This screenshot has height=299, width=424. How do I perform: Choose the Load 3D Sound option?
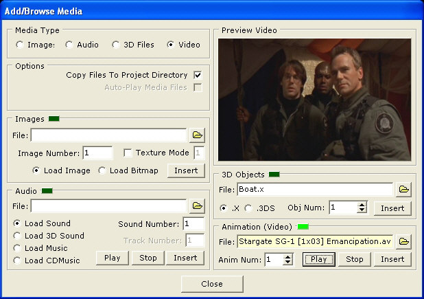click(17, 236)
